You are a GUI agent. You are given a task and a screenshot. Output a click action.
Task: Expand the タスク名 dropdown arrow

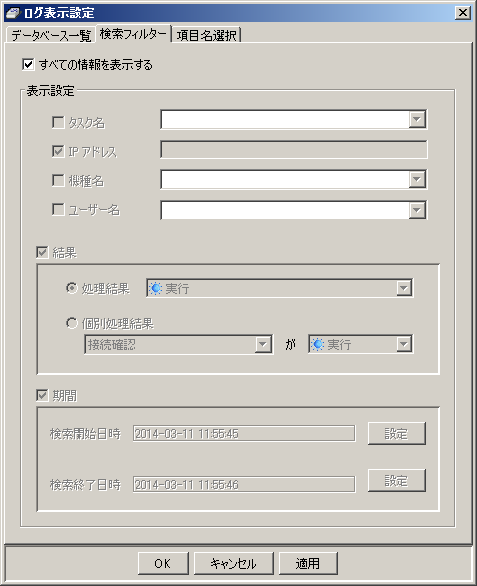tap(417, 119)
